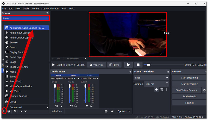Screen dimensions: 208x120
Task: Add a Video Capture Device source
Action: click(27, 86)
